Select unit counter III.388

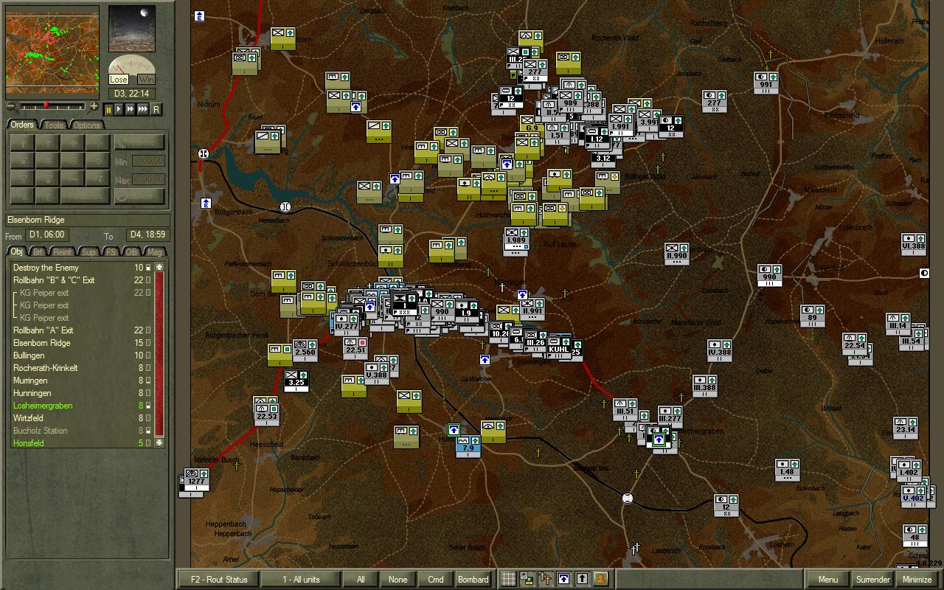(705, 386)
